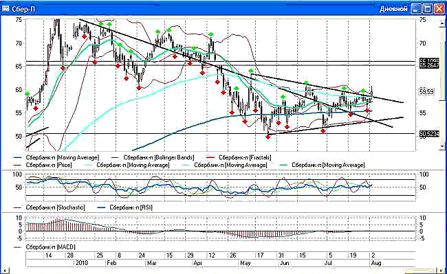Click the 65.2647 resistance level label
Screen dimensions: 447x274
pos(429,66)
